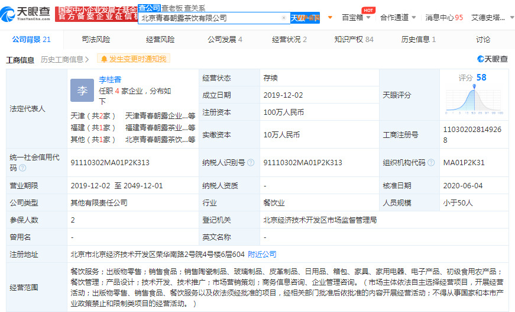This screenshot has height=312, width=515.
Task: Click the 实缴资本 value 10万人民币
Action: pos(281,134)
